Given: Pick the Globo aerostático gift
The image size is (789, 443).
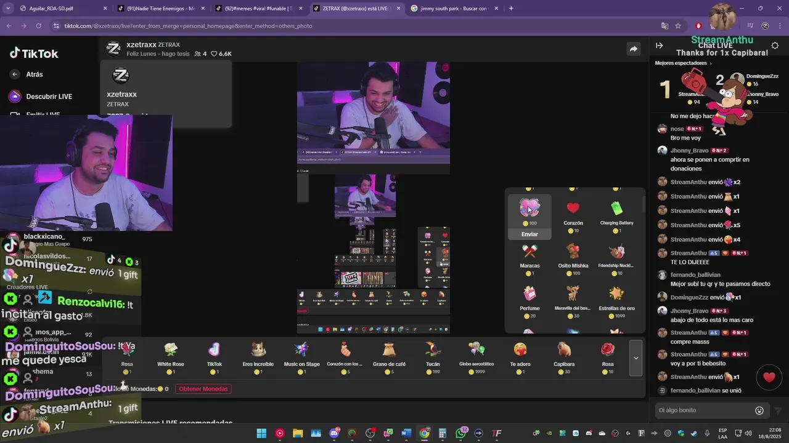Looking at the screenshot, I should 476,357.
